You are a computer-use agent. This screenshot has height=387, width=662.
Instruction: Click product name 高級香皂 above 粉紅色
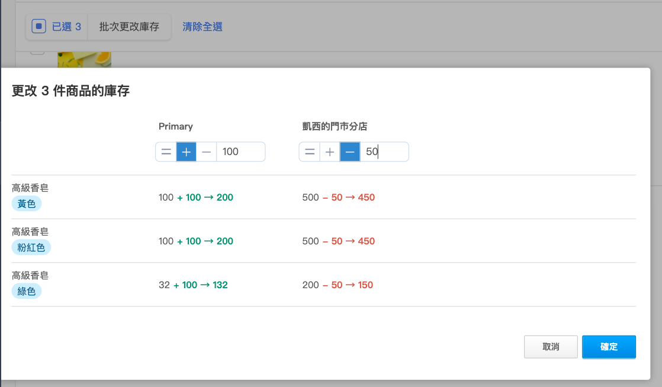click(30, 232)
